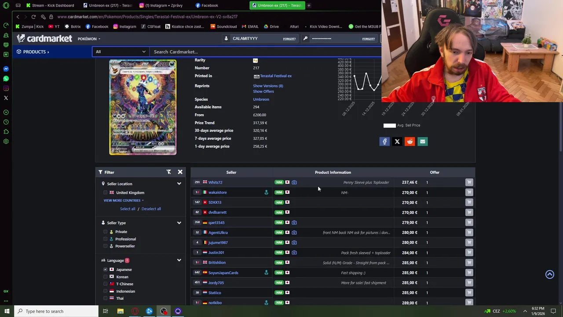Switch to Stream - Kick Dashboard tab
Screen dimensions: 563x317
(50, 5)
